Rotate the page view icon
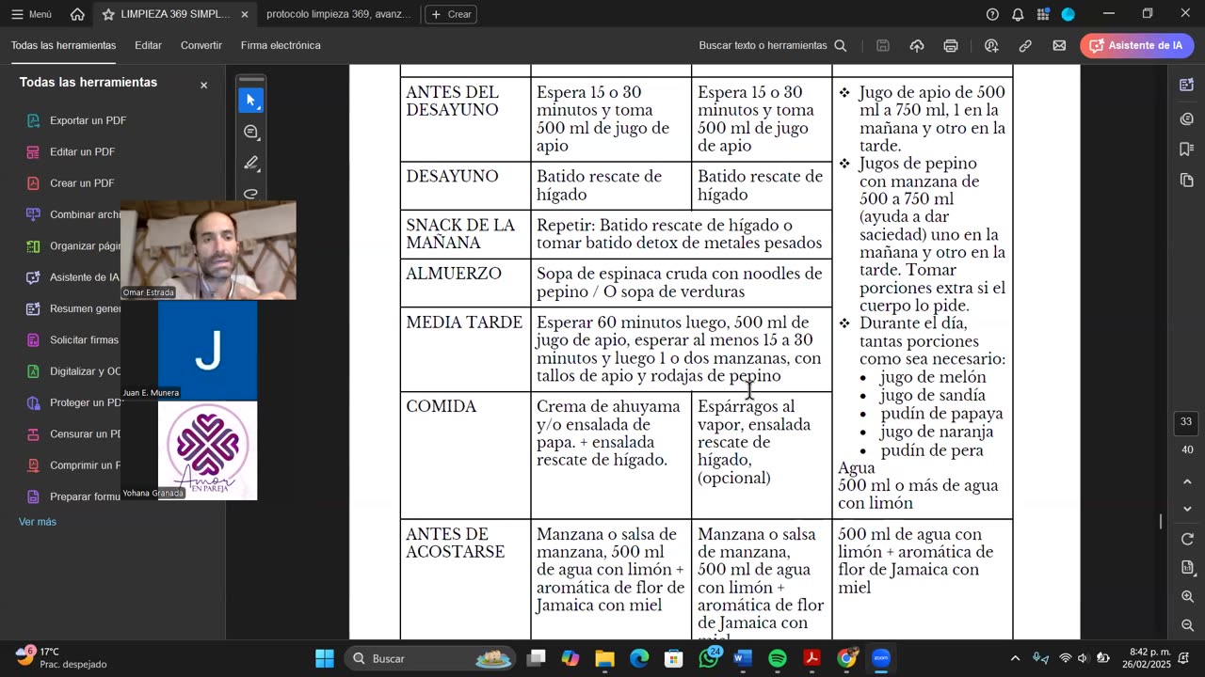The image size is (1205, 677). [x=1187, y=540]
